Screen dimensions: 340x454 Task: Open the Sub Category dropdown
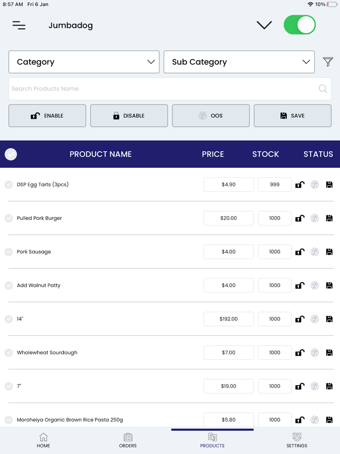[239, 62]
